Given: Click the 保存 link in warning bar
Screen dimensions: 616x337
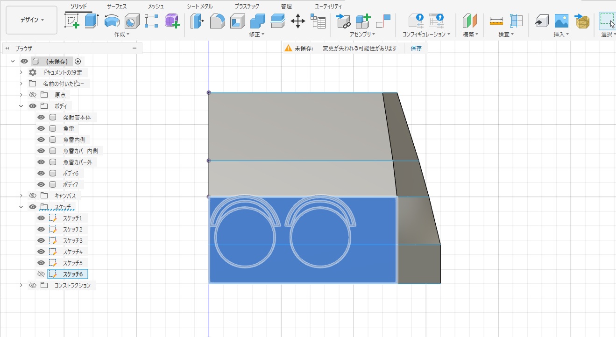Looking at the screenshot, I should point(416,49).
